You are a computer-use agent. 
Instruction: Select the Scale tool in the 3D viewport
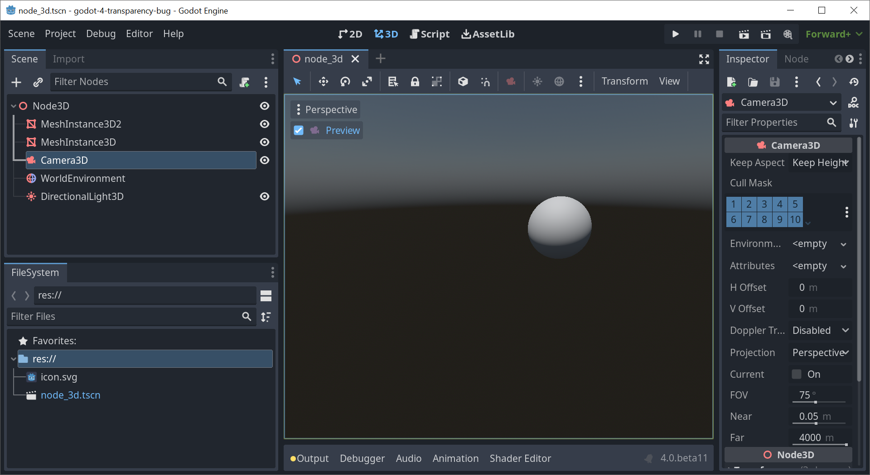(367, 82)
